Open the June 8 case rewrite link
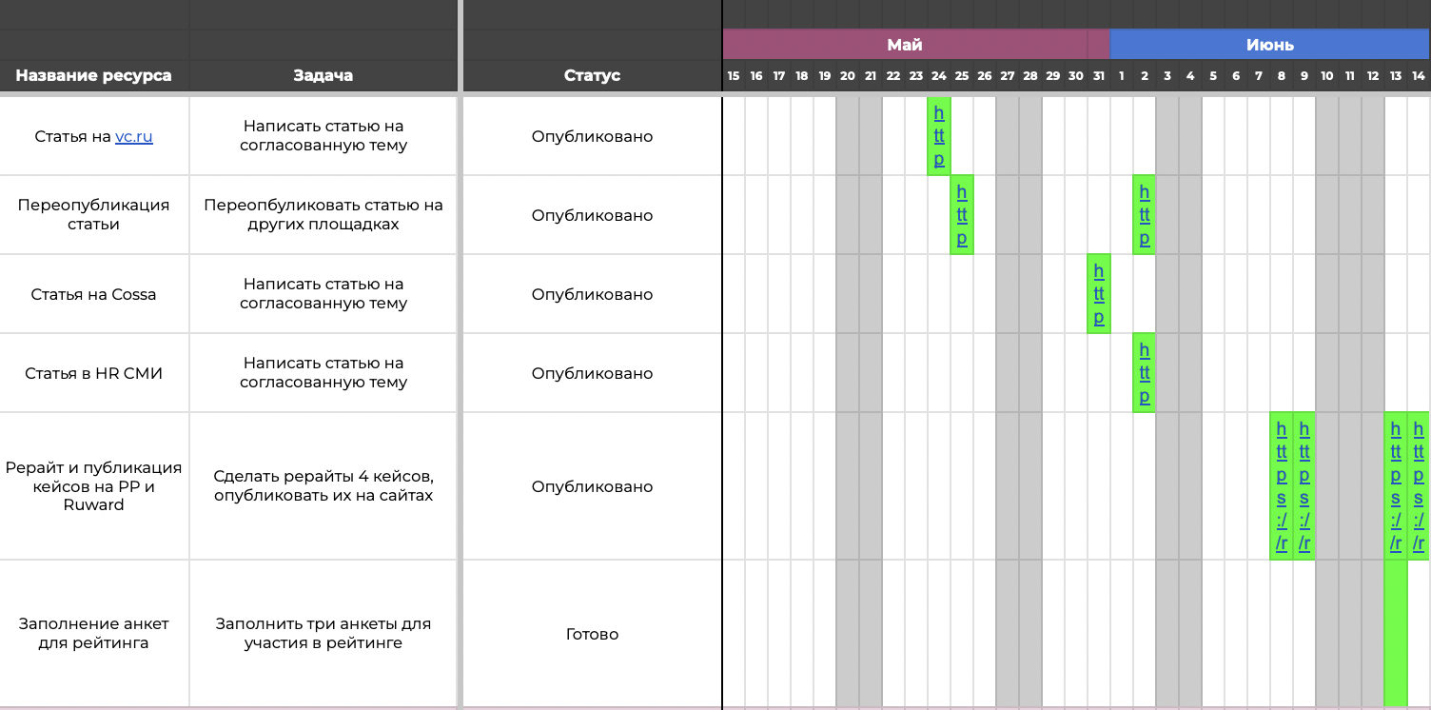1431x710 pixels. (x=1282, y=486)
